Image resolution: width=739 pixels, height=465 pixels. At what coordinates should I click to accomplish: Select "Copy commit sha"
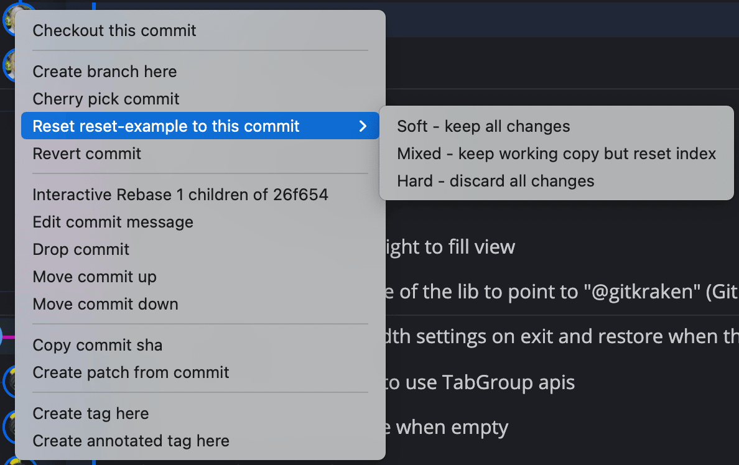pos(98,345)
